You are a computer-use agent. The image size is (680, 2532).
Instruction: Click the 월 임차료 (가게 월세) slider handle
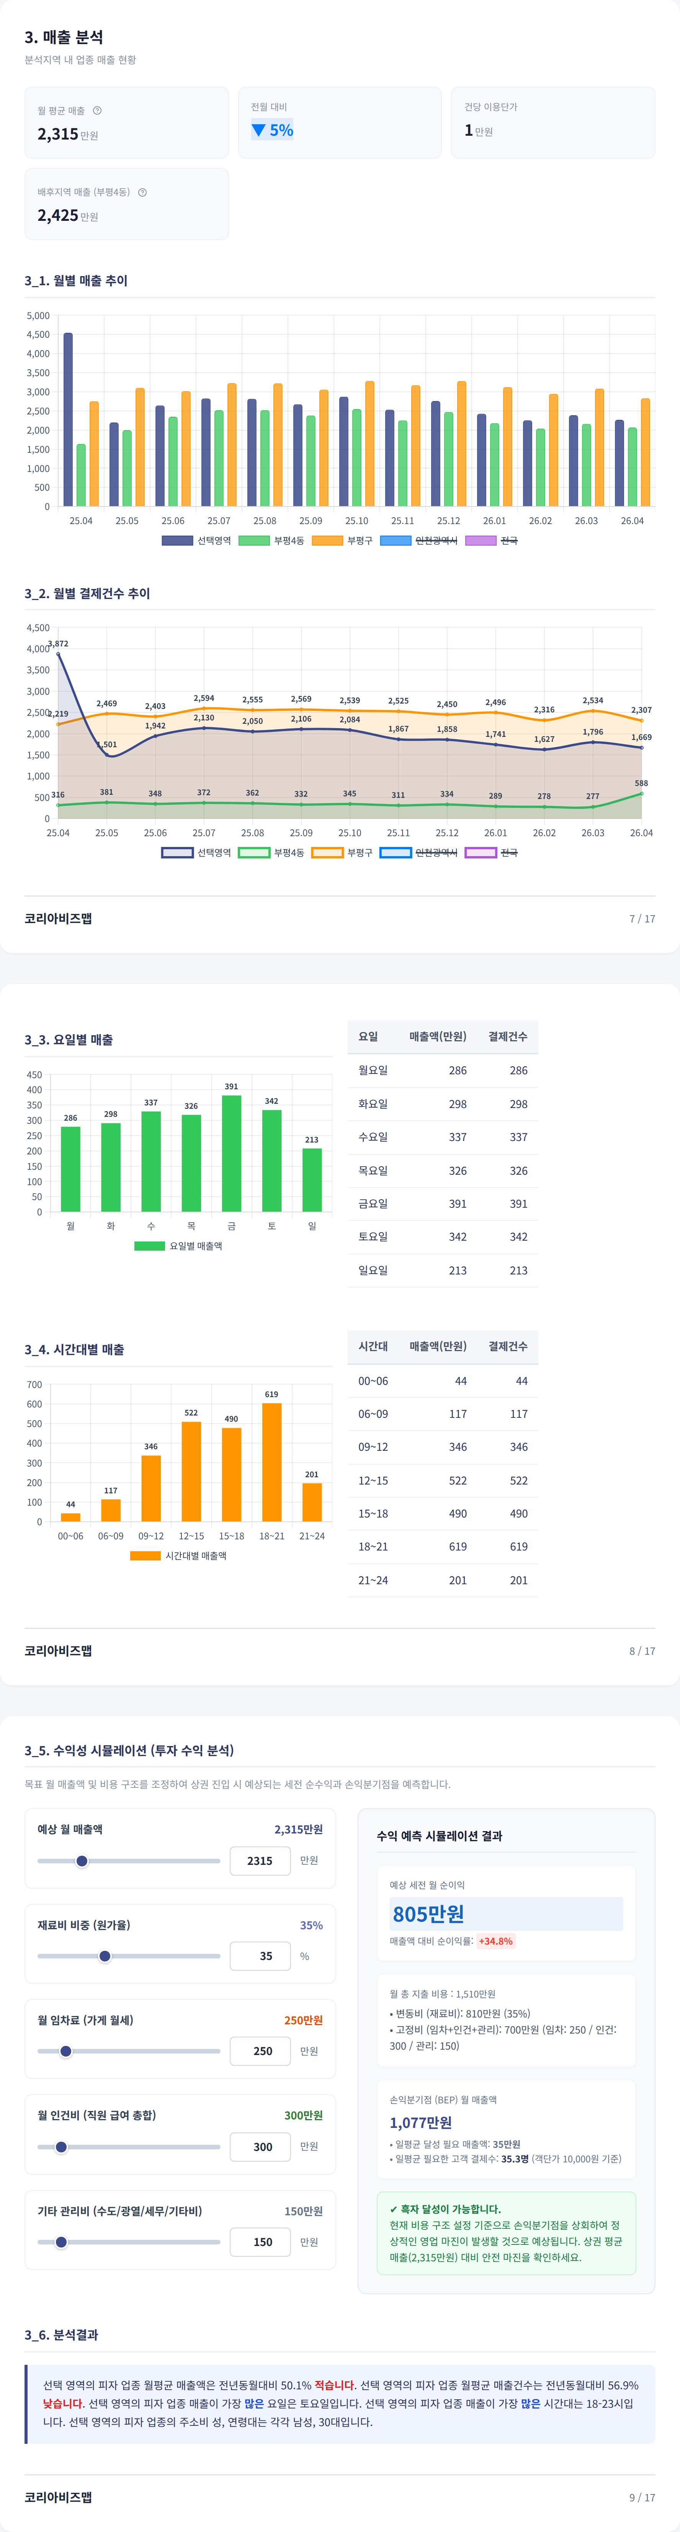tap(66, 2051)
